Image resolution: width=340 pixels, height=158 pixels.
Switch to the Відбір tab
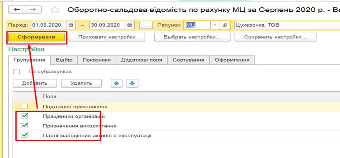(x=64, y=60)
